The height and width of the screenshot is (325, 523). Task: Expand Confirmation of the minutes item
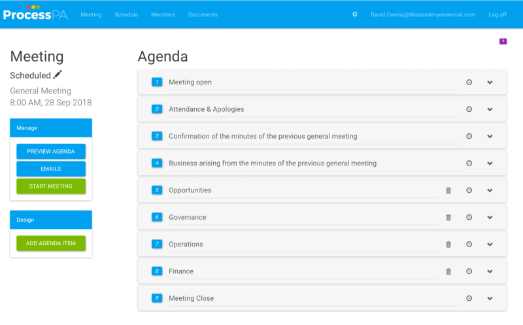[x=490, y=137]
